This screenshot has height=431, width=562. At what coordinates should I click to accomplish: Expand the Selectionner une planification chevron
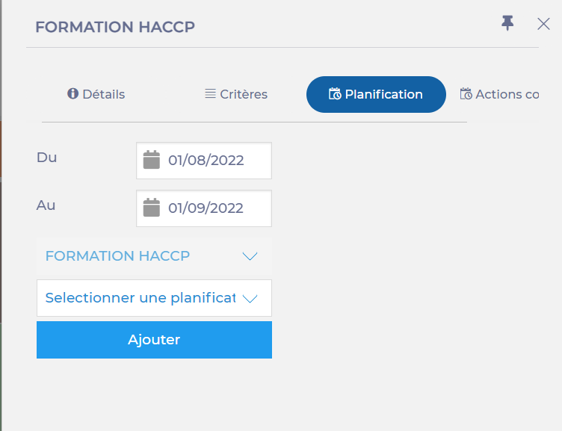(x=250, y=299)
